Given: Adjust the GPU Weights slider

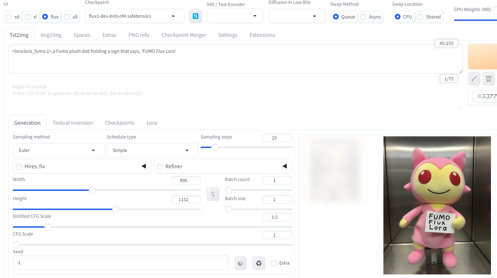Looking at the screenshot, I should click(x=475, y=20).
